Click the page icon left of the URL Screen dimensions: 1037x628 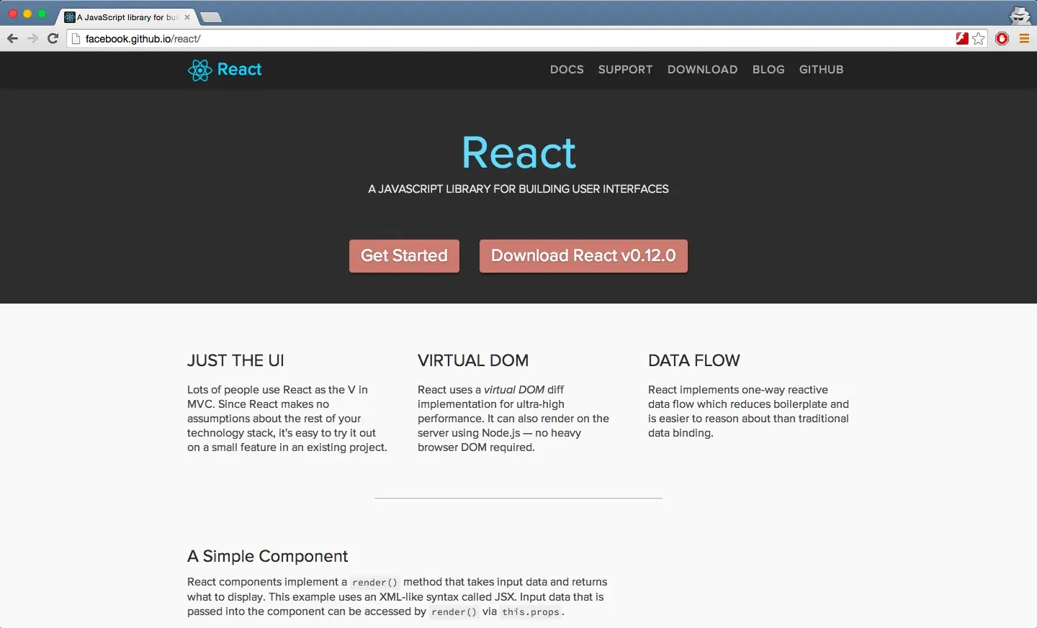click(x=76, y=38)
